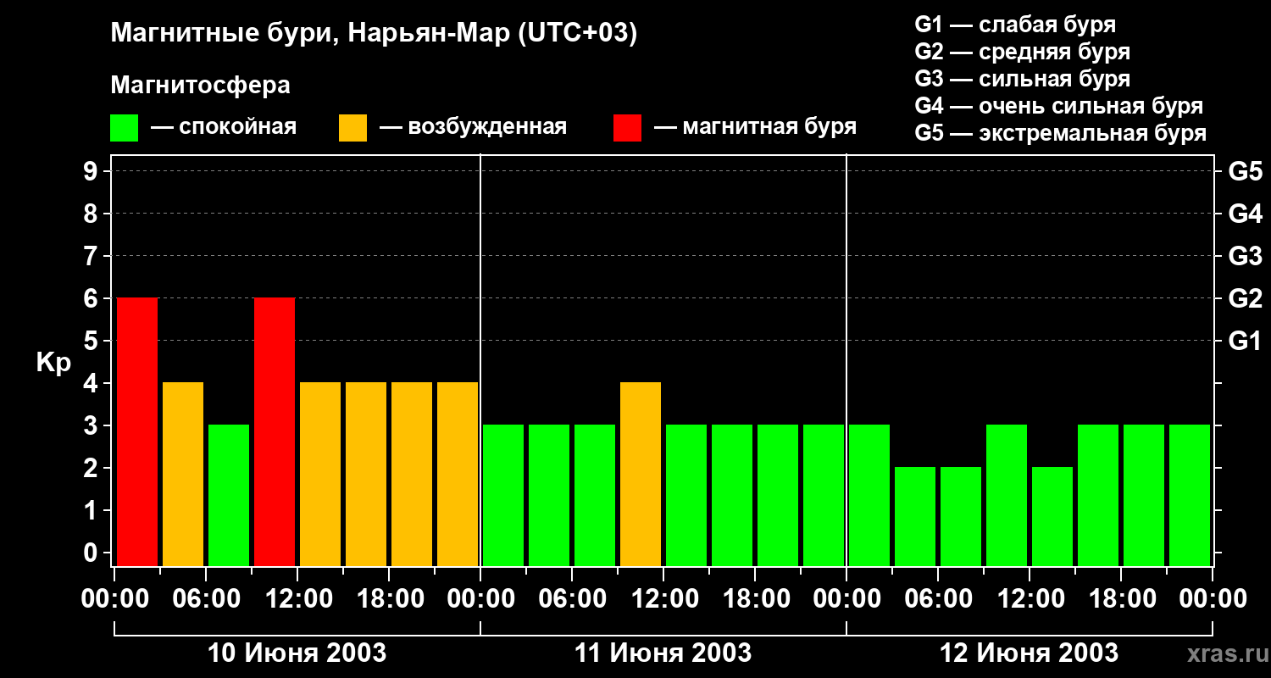Select the chart title 'Магнитные бури, Нарьян-Мар (UTC+03)'
The width and height of the screenshot is (1271, 678).
tap(374, 34)
